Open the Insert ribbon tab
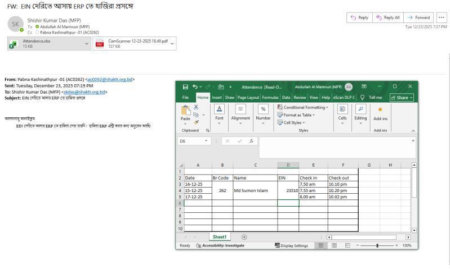 [216, 97]
